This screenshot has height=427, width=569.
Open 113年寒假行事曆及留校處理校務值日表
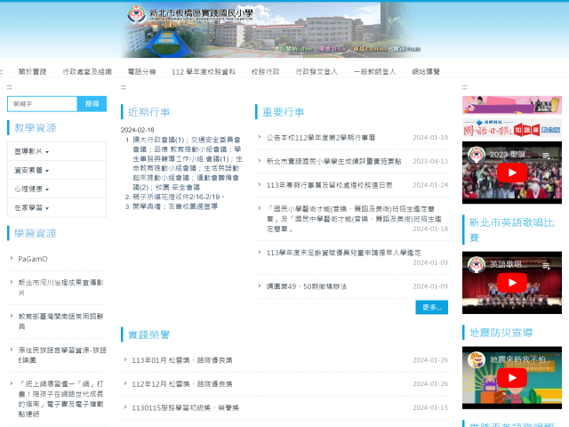point(330,185)
